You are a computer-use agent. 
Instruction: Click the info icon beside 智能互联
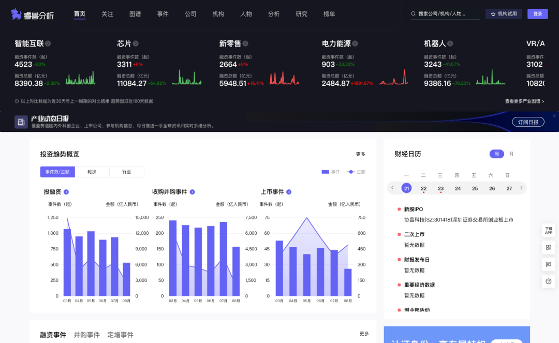click(x=47, y=43)
